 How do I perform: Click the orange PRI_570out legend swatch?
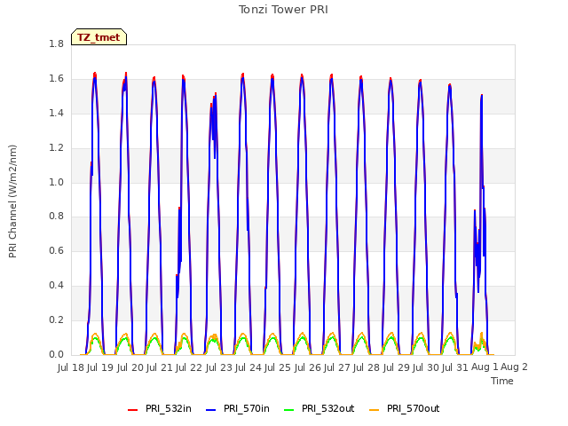[375, 410]
